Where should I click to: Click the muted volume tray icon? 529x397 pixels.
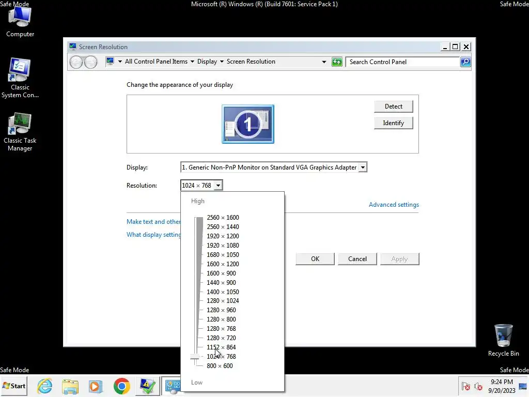tap(478, 386)
